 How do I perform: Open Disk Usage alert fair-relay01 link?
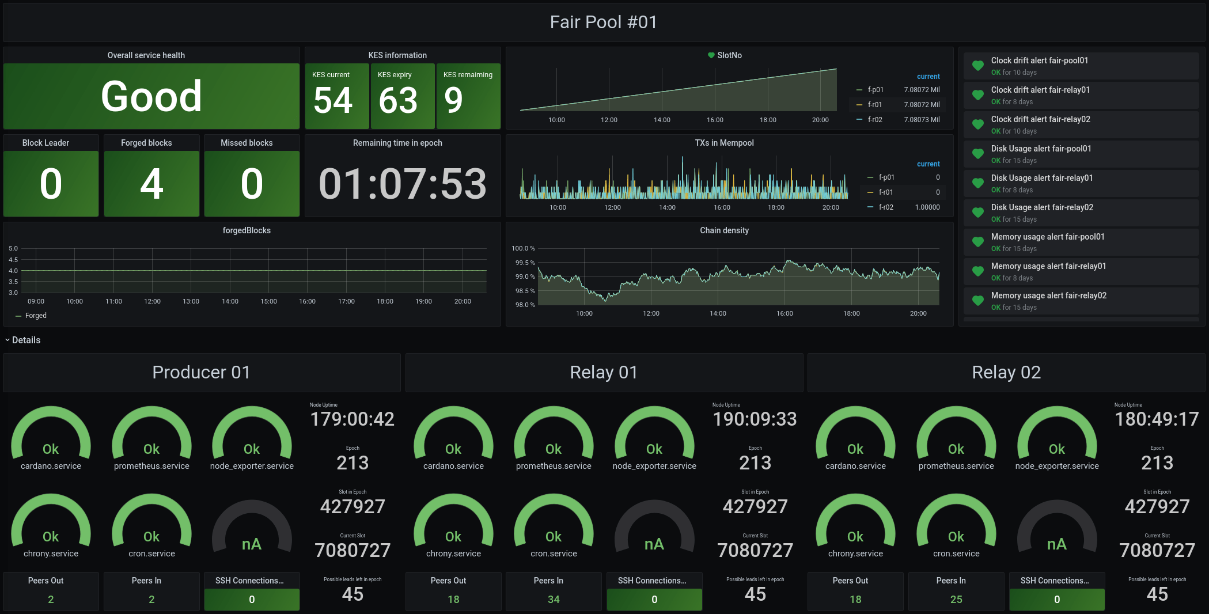(x=1041, y=178)
